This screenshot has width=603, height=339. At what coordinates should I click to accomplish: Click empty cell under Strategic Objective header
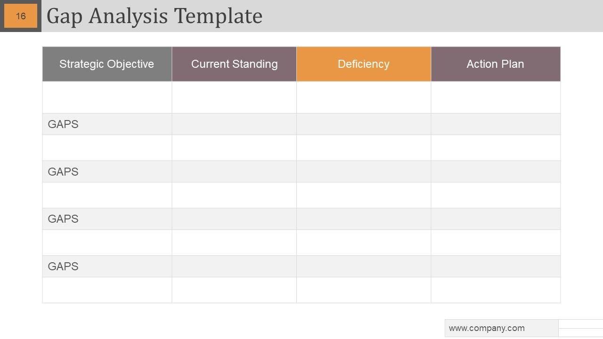coord(107,97)
